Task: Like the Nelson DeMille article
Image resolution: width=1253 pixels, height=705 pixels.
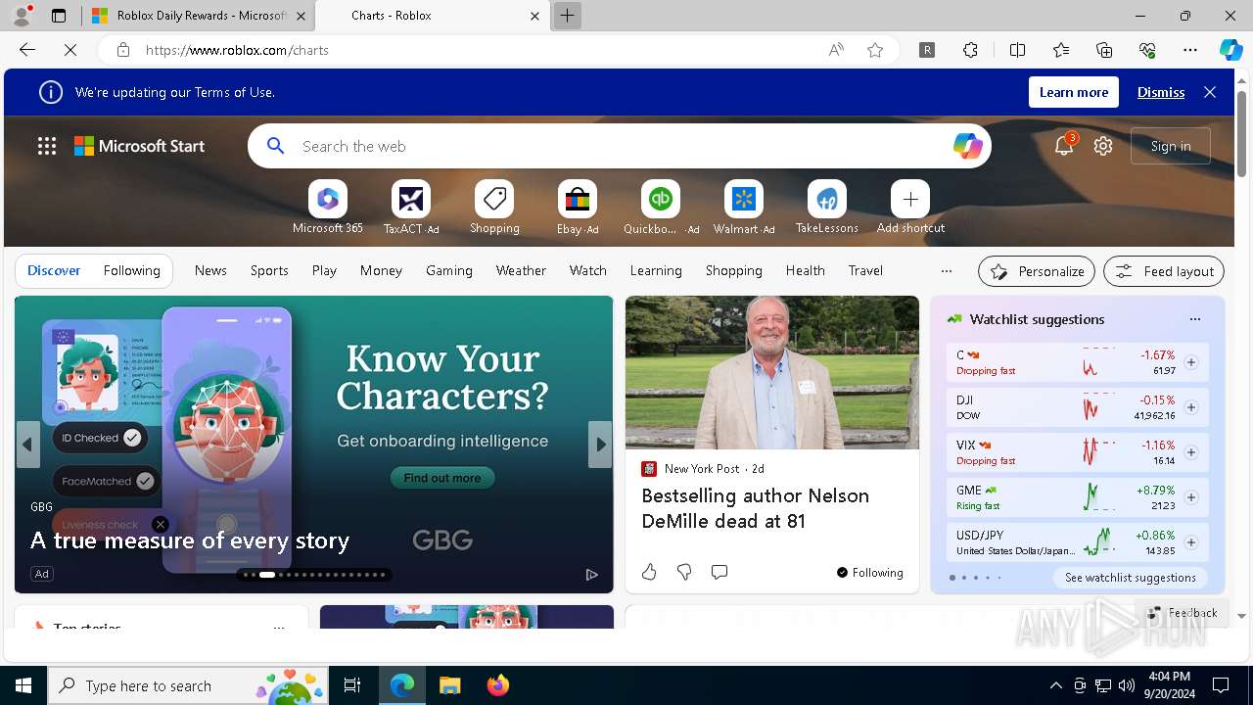Action: [x=649, y=572]
